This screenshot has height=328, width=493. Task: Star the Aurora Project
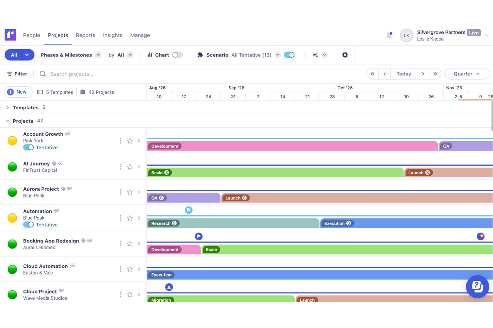tap(130, 192)
